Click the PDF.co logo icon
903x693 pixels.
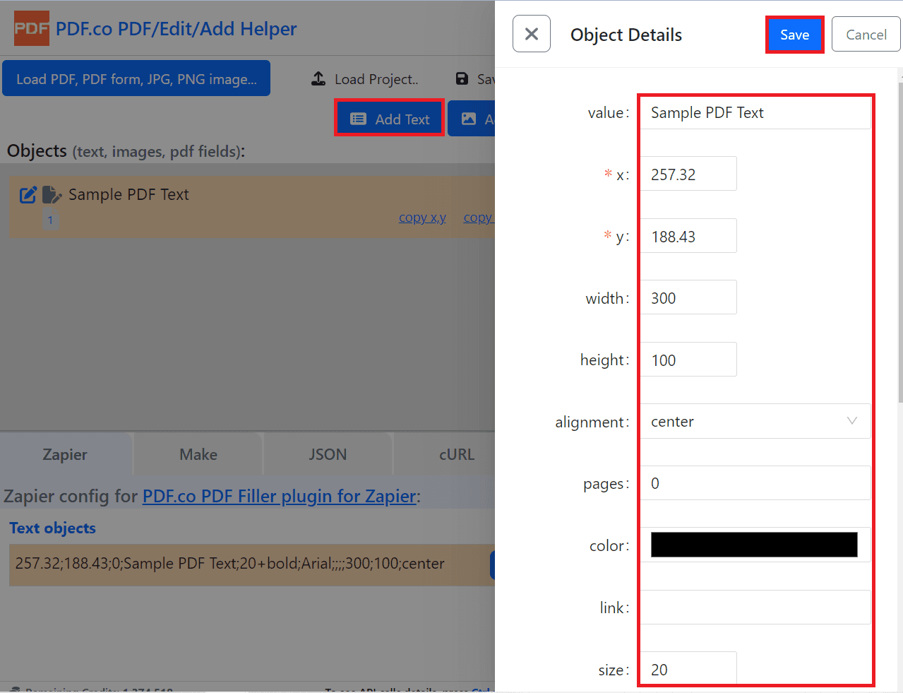pos(32,29)
